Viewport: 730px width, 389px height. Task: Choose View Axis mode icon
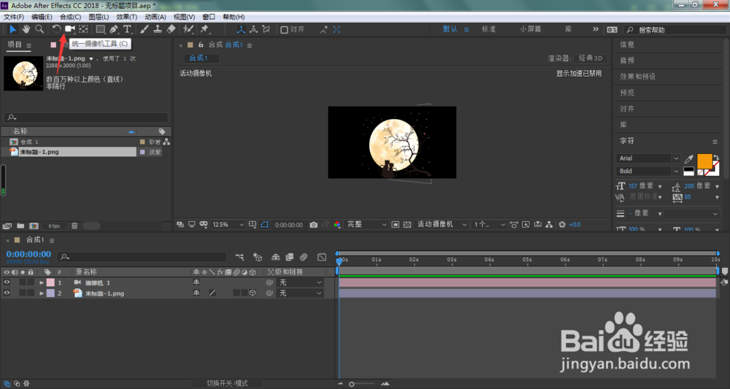266,29
